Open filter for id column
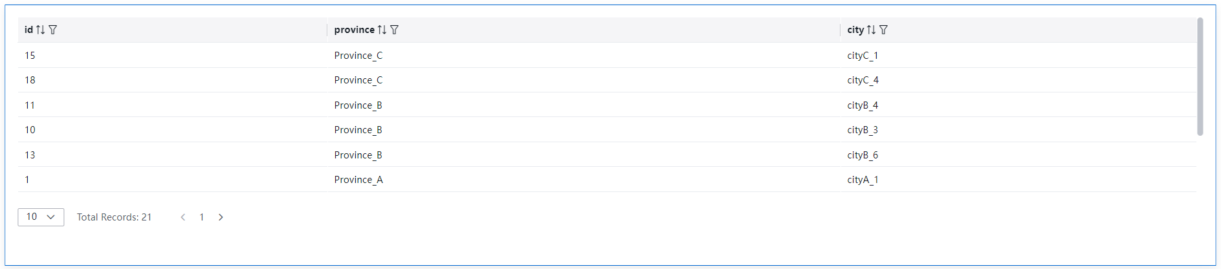This screenshot has width=1221, height=269. tap(53, 30)
